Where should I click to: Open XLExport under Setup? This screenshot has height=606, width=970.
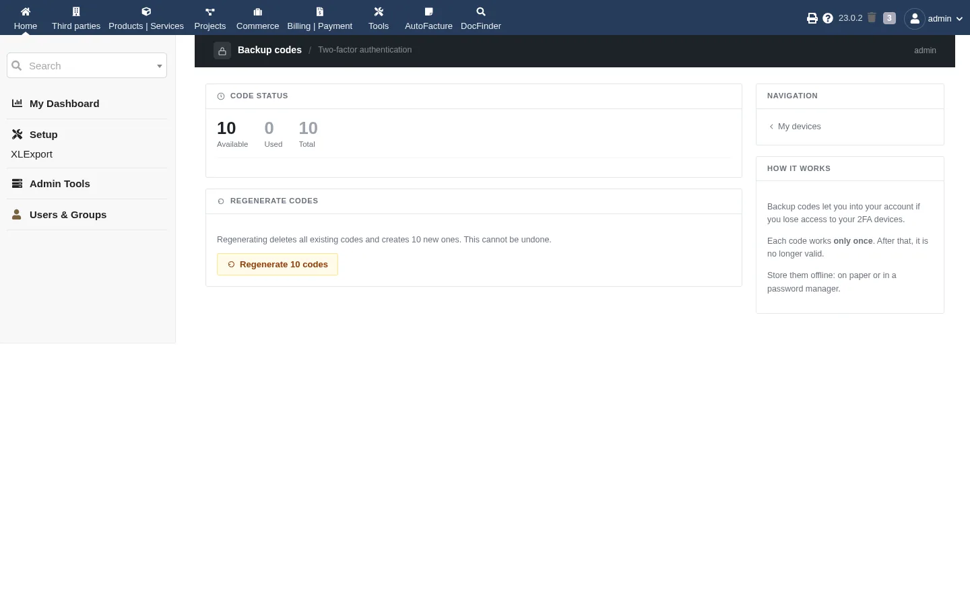32,154
